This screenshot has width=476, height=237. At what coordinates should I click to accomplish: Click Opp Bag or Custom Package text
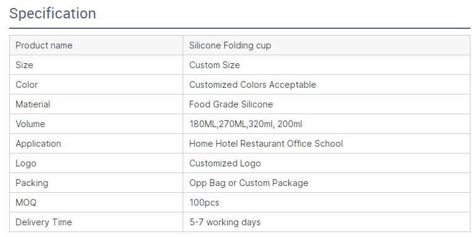click(248, 183)
